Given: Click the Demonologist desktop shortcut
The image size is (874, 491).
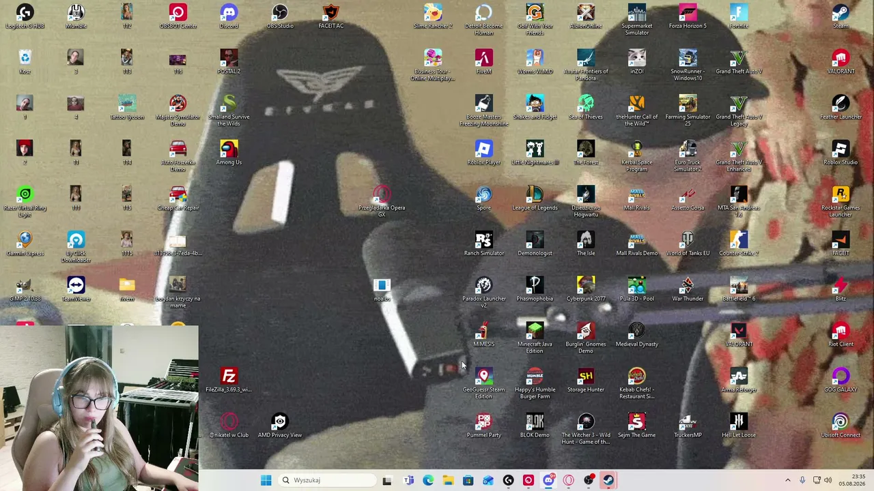Looking at the screenshot, I should pos(535,245).
